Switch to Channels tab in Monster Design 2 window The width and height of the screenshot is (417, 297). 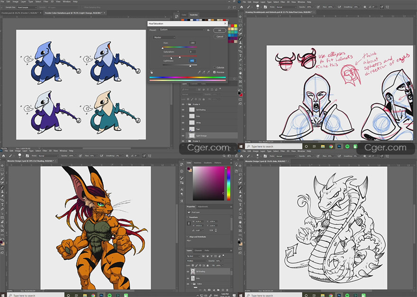pos(199,251)
